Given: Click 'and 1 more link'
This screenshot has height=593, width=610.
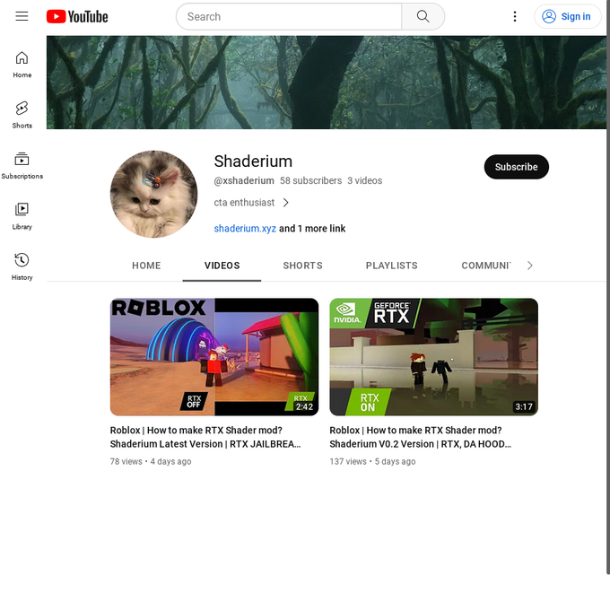Looking at the screenshot, I should pyautogui.click(x=312, y=229).
